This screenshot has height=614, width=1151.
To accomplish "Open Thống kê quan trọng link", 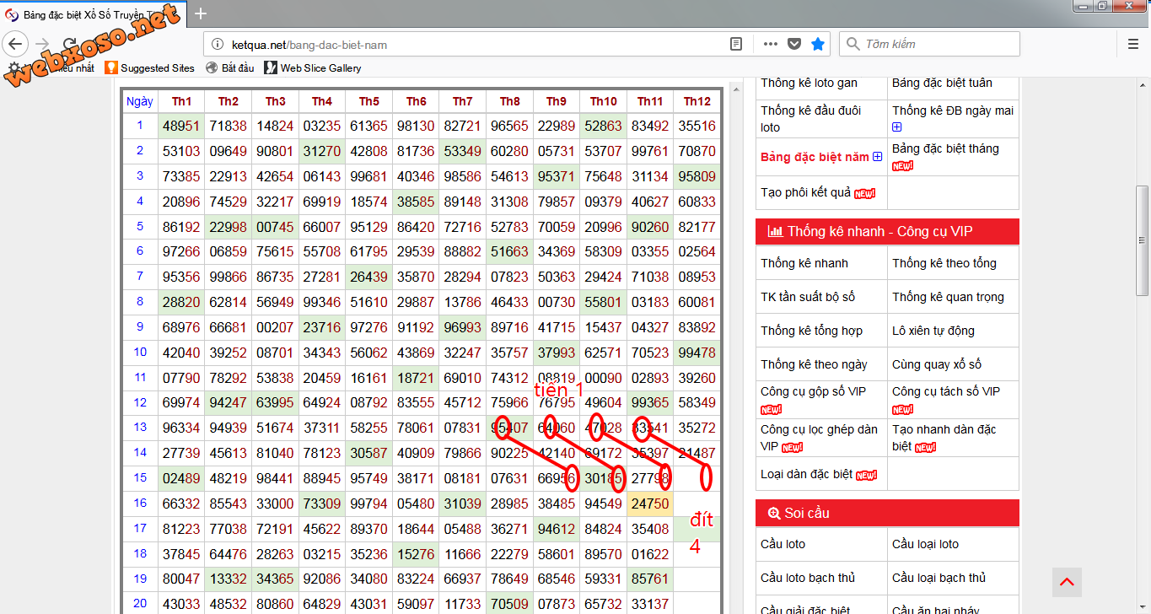I will tap(948, 297).
